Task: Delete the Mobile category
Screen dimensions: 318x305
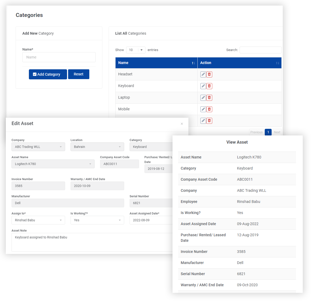Action: click(209, 109)
